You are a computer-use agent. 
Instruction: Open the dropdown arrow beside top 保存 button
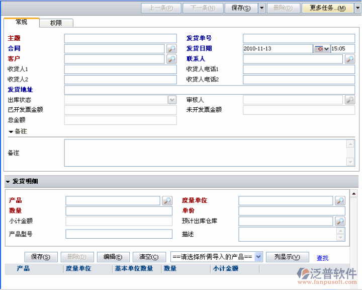click(261, 8)
